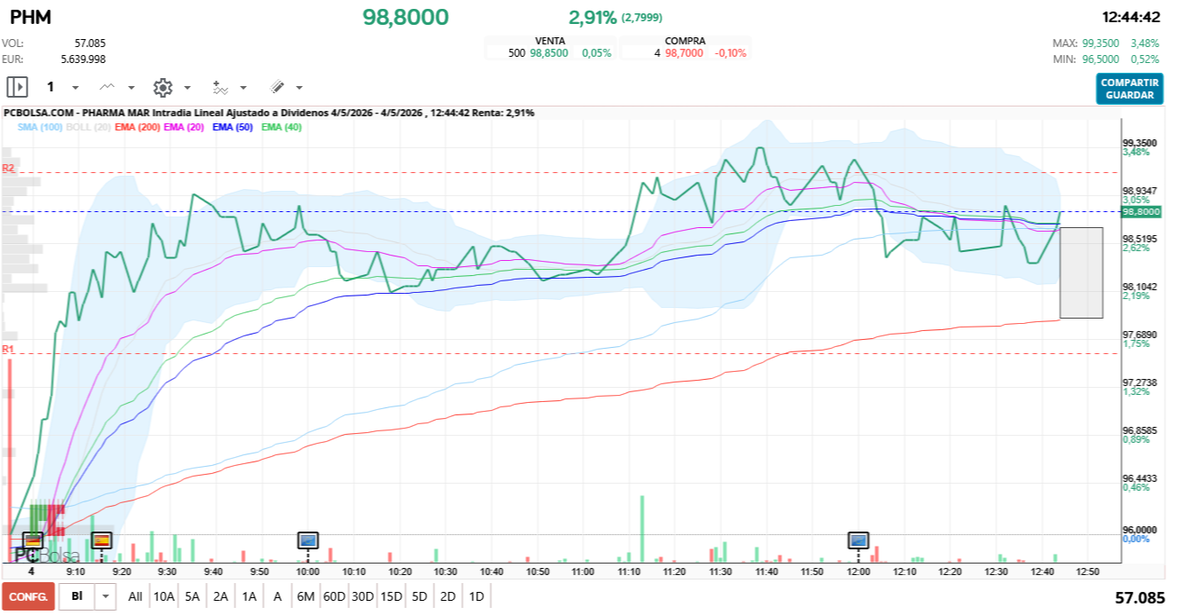Click the current price 98,8000 header
This screenshot has height=615, width=1177.
click(x=405, y=17)
